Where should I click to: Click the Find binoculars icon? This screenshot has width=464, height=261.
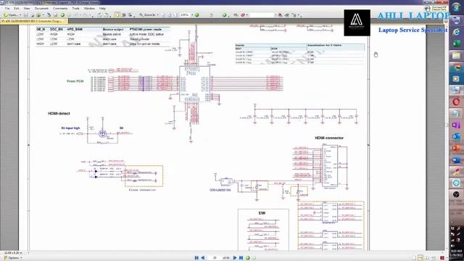236,15
